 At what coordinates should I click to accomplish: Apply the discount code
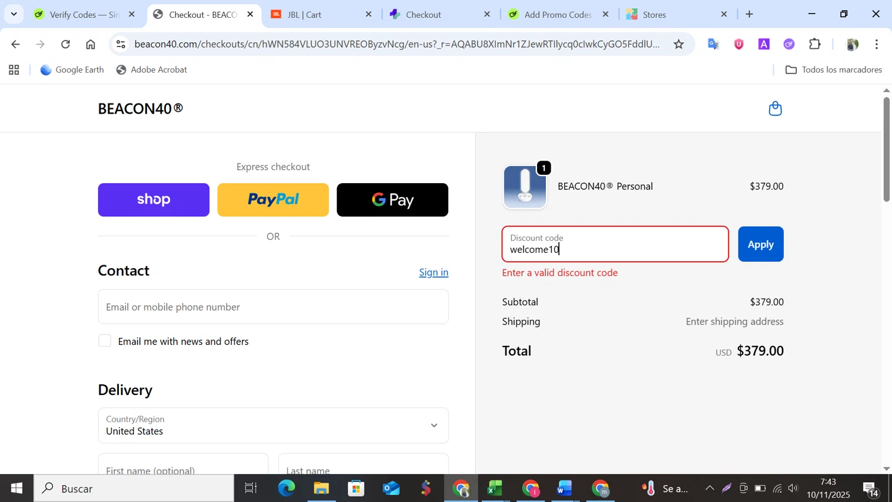(x=761, y=244)
